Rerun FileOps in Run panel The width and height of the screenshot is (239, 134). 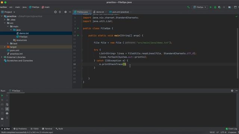pos(2,96)
